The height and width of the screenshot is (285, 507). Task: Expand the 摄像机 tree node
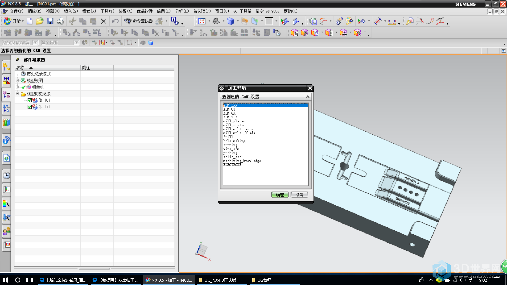pos(17,87)
